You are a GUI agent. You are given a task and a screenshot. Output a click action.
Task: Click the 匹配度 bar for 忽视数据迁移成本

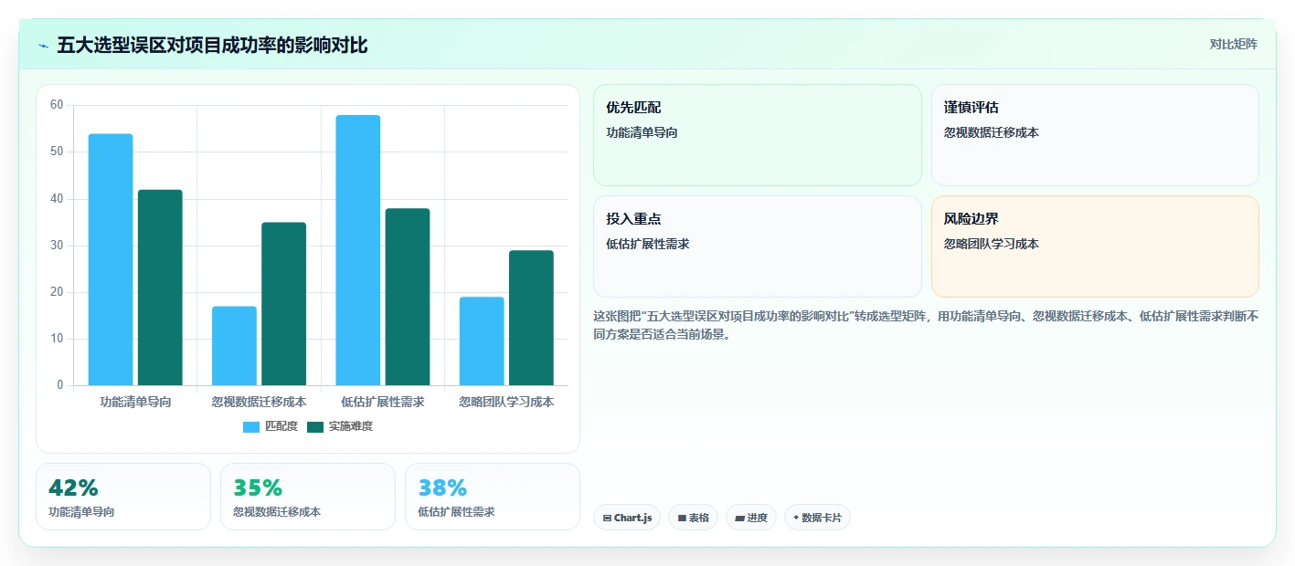pyautogui.click(x=234, y=346)
